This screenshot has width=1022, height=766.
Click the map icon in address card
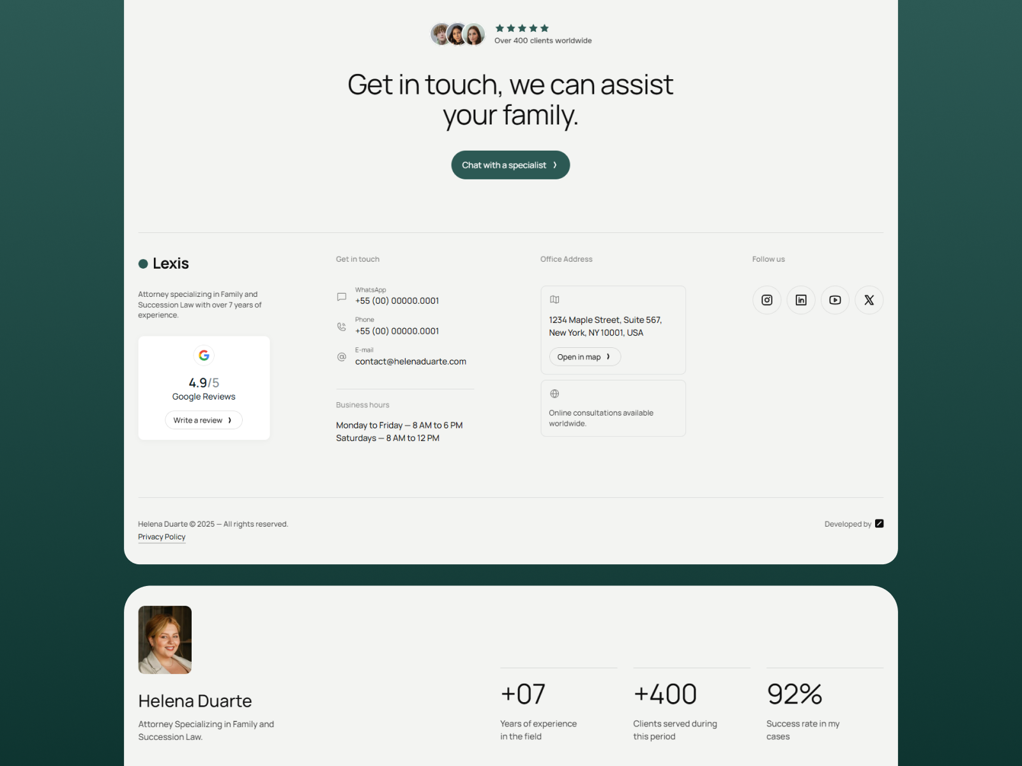[554, 299]
